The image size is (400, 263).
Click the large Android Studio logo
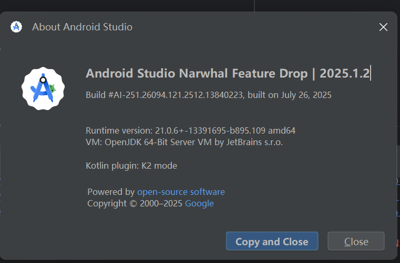point(43,89)
